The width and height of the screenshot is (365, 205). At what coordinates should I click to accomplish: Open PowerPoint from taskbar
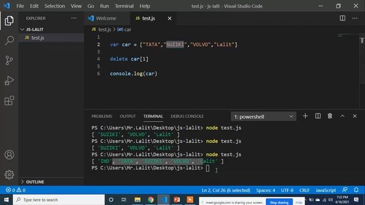tap(177, 200)
